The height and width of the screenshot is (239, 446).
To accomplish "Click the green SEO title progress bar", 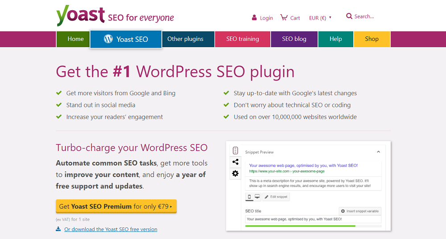I will click(300, 226).
